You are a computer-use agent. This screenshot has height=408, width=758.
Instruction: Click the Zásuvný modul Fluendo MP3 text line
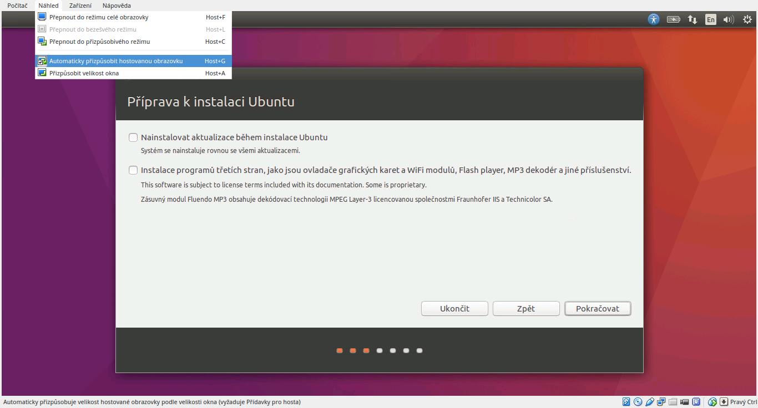point(347,200)
